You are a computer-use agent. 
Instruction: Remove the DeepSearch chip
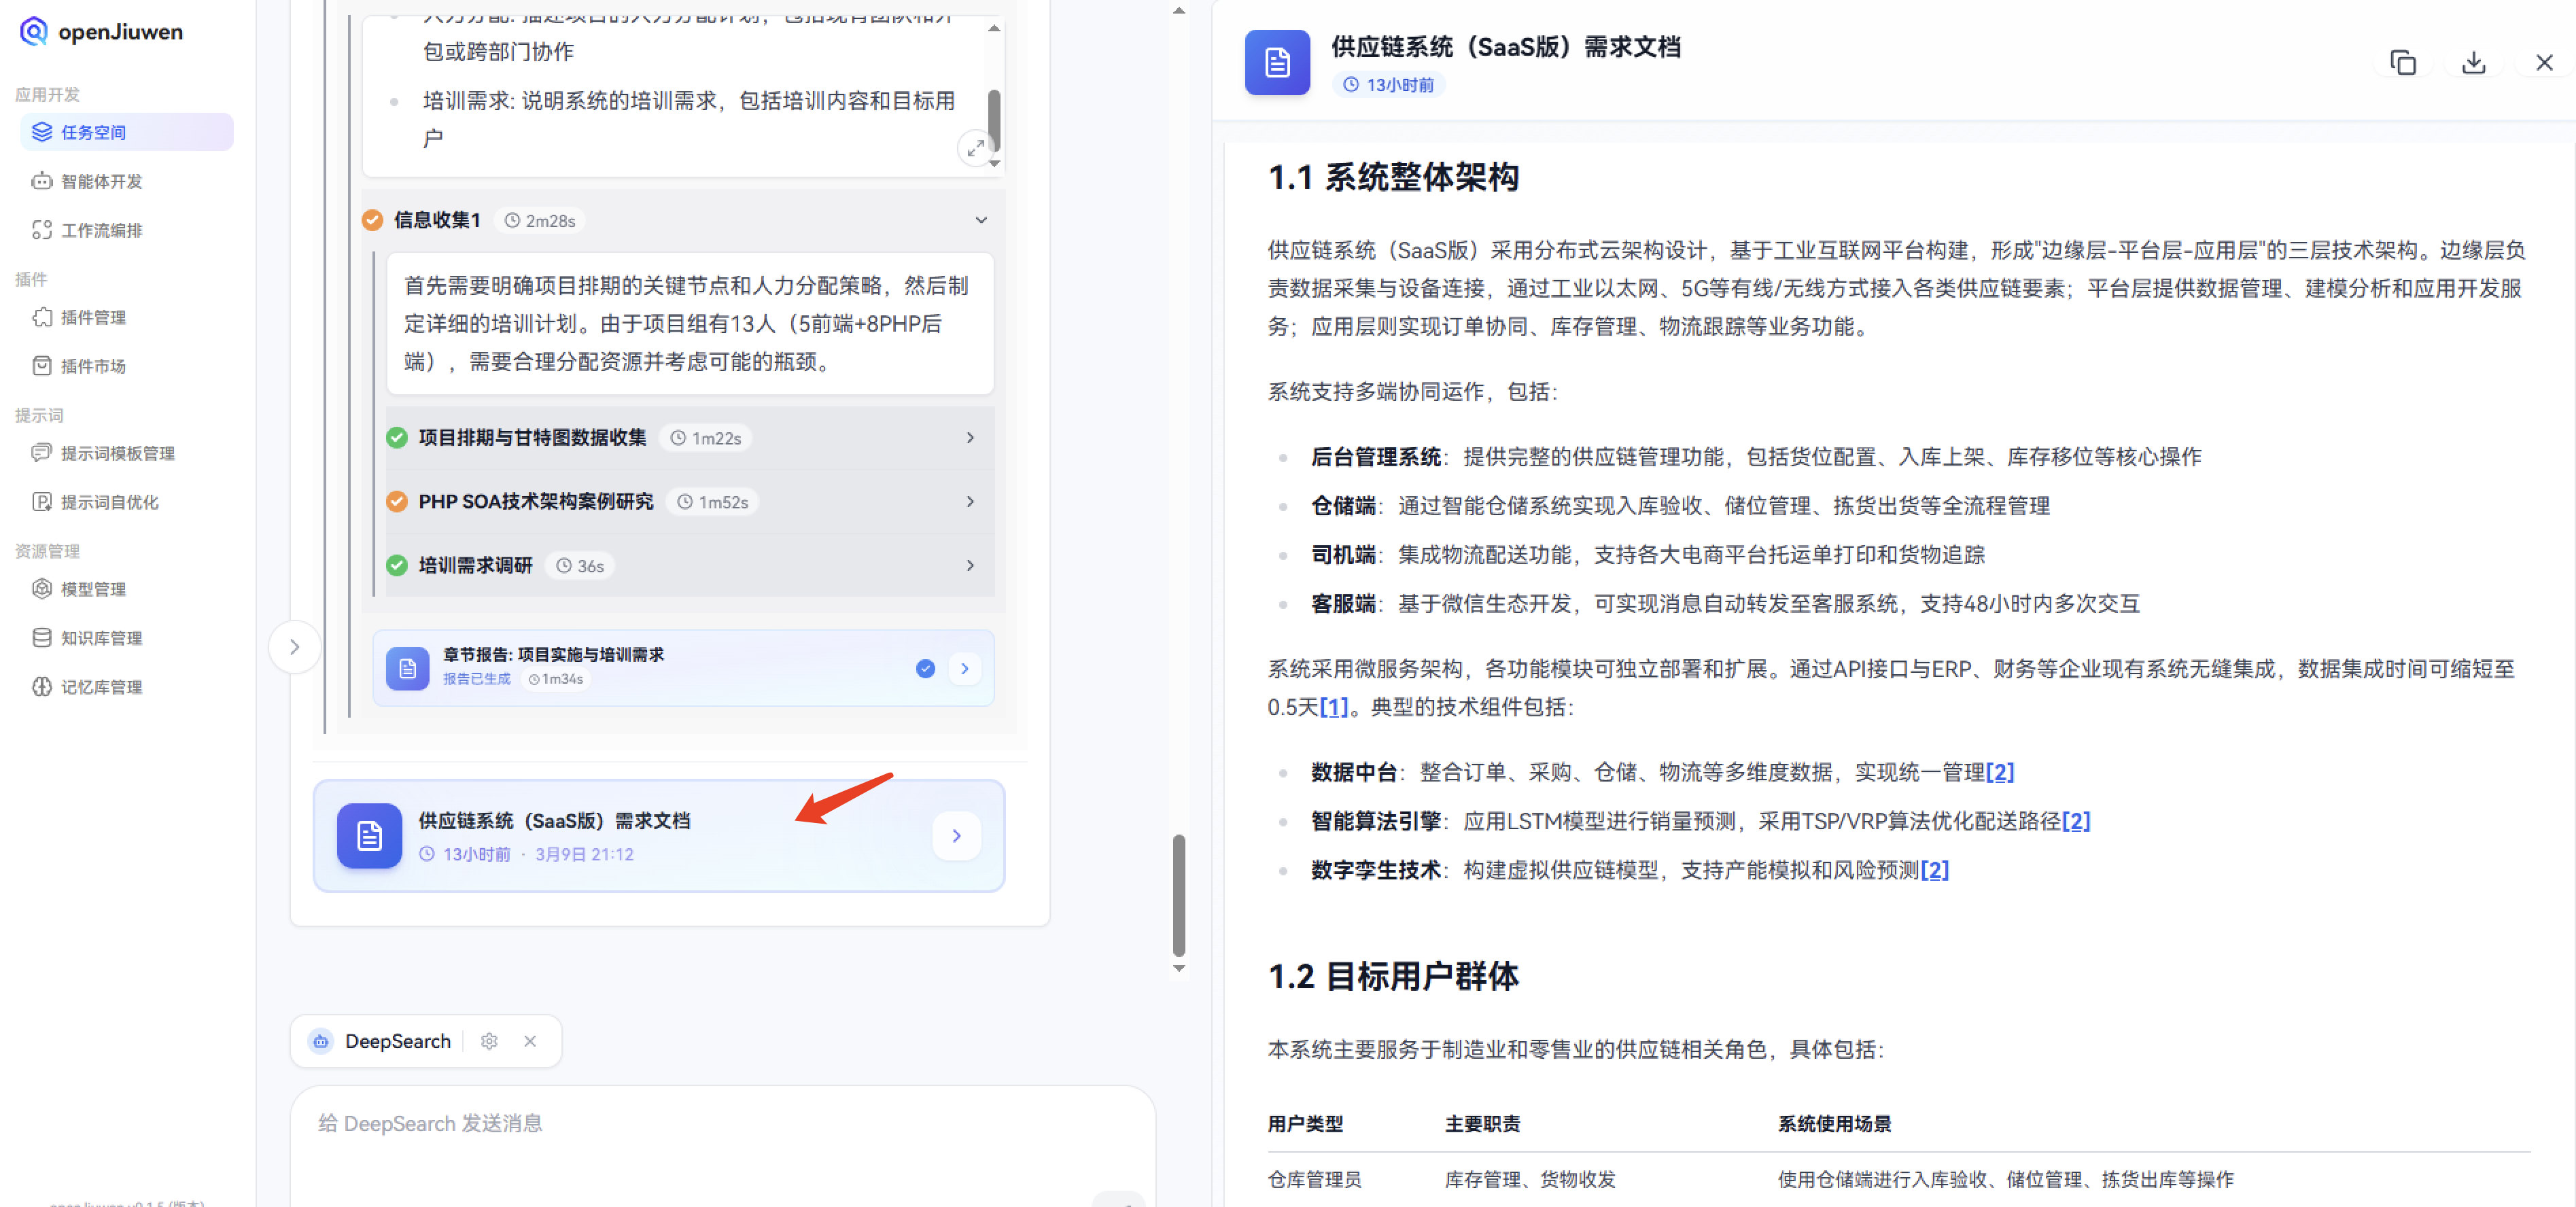click(531, 1041)
